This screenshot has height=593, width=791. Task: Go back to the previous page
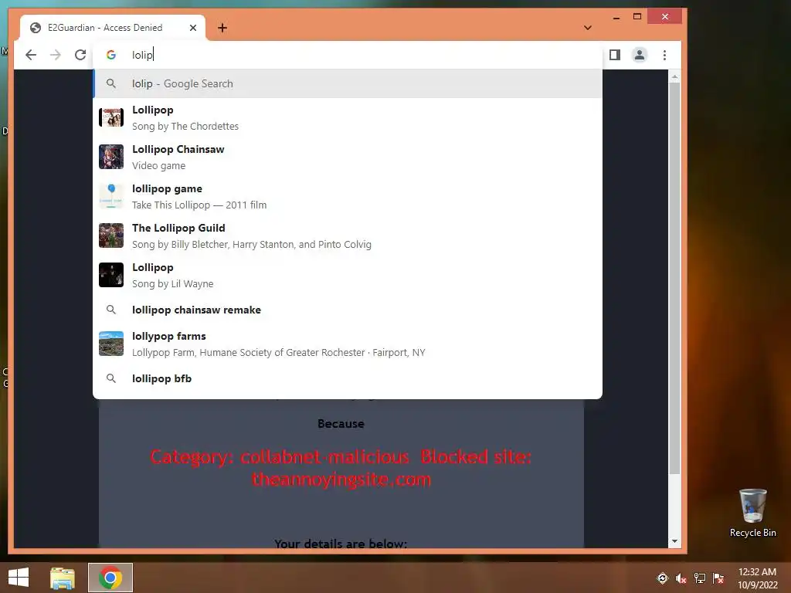coord(31,55)
